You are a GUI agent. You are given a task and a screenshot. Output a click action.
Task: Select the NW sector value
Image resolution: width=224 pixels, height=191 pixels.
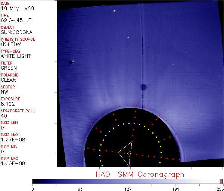[x=5, y=92]
